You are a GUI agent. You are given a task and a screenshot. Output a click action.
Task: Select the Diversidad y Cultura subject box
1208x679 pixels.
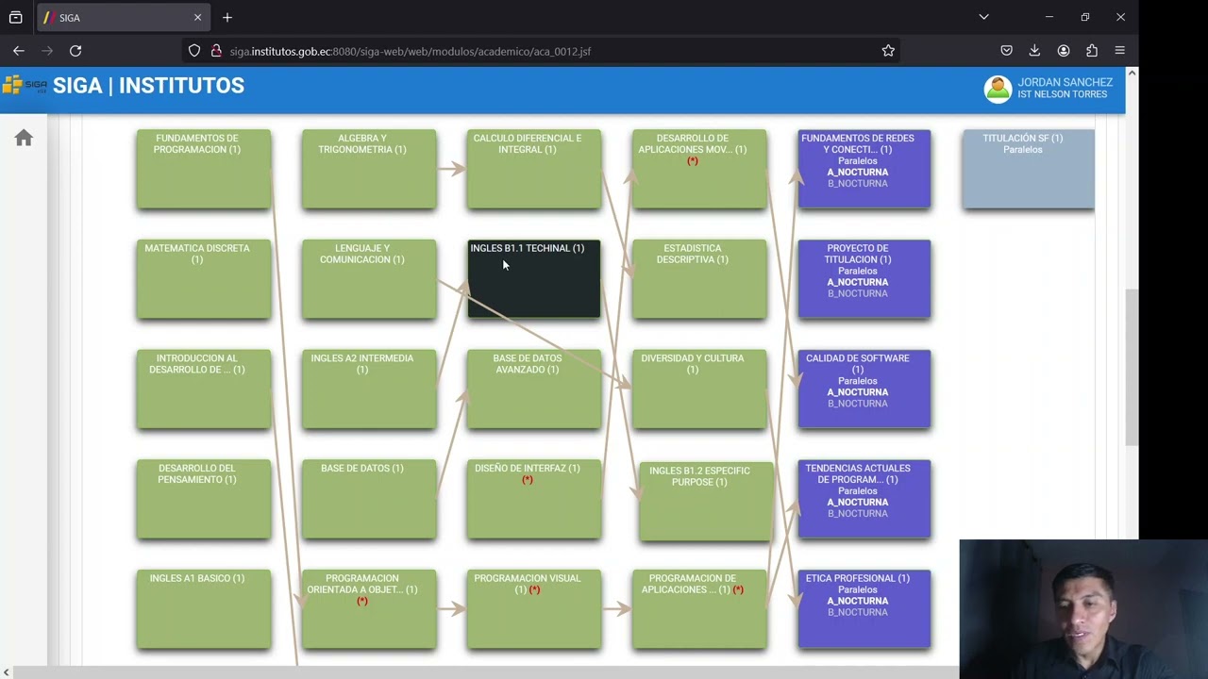point(699,389)
